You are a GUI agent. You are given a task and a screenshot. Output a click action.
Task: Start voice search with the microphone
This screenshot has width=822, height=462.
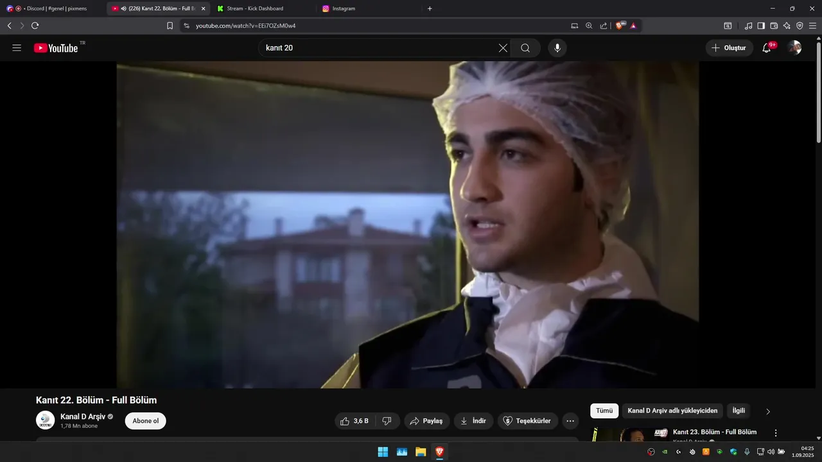coord(557,48)
